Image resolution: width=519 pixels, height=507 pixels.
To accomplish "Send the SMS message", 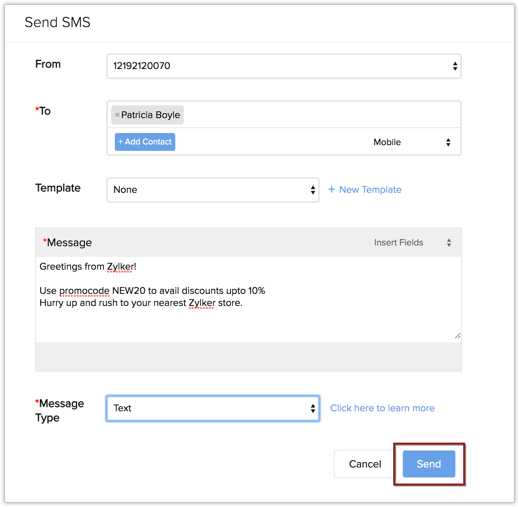I will (x=429, y=464).
